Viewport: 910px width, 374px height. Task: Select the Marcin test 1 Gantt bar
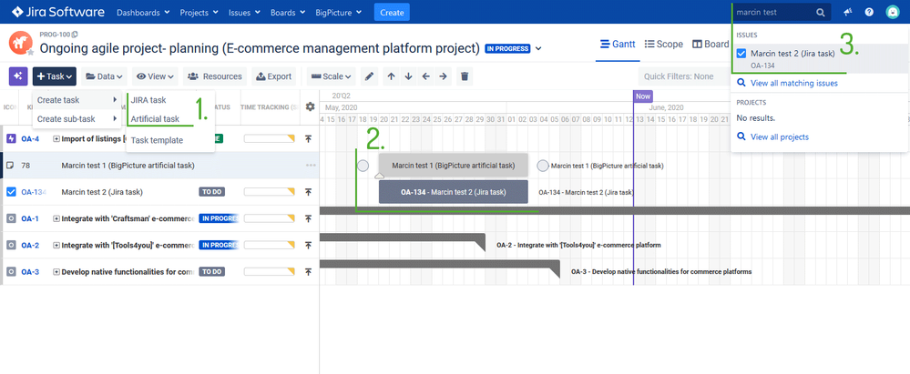pos(454,166)
